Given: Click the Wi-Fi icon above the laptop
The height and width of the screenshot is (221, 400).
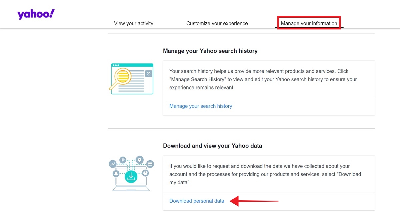Looking at the screenshot, I should click(x=123, y=160).
